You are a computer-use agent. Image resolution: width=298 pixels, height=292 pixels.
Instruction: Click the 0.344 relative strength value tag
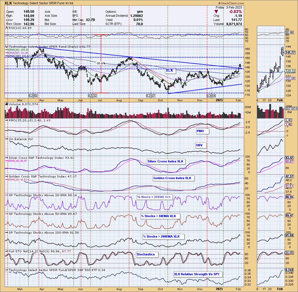289,270
